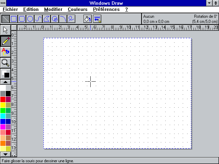Select the ellipse drawing tool
This screenshot has width=219, height=164.
point(30,19)
